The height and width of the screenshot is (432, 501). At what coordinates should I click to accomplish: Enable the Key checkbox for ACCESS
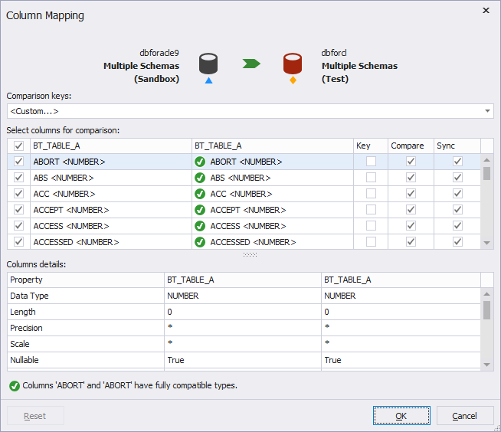[x=371, y=226]
